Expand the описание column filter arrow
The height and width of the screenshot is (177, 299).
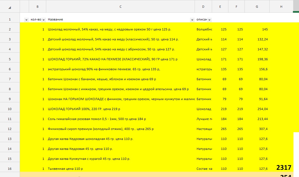[210, 20]
